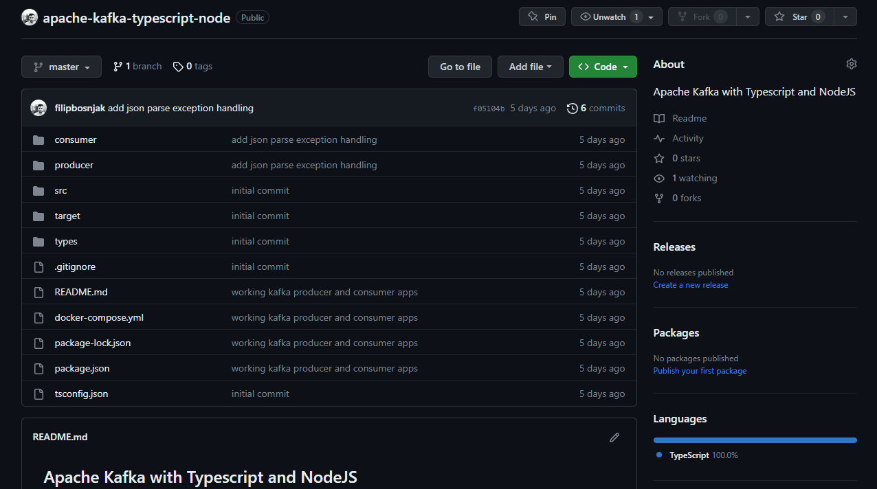Viewport: 877px width, 489px height.
Task: Open commit hash f05104b
Action: [x=489, y=109]
